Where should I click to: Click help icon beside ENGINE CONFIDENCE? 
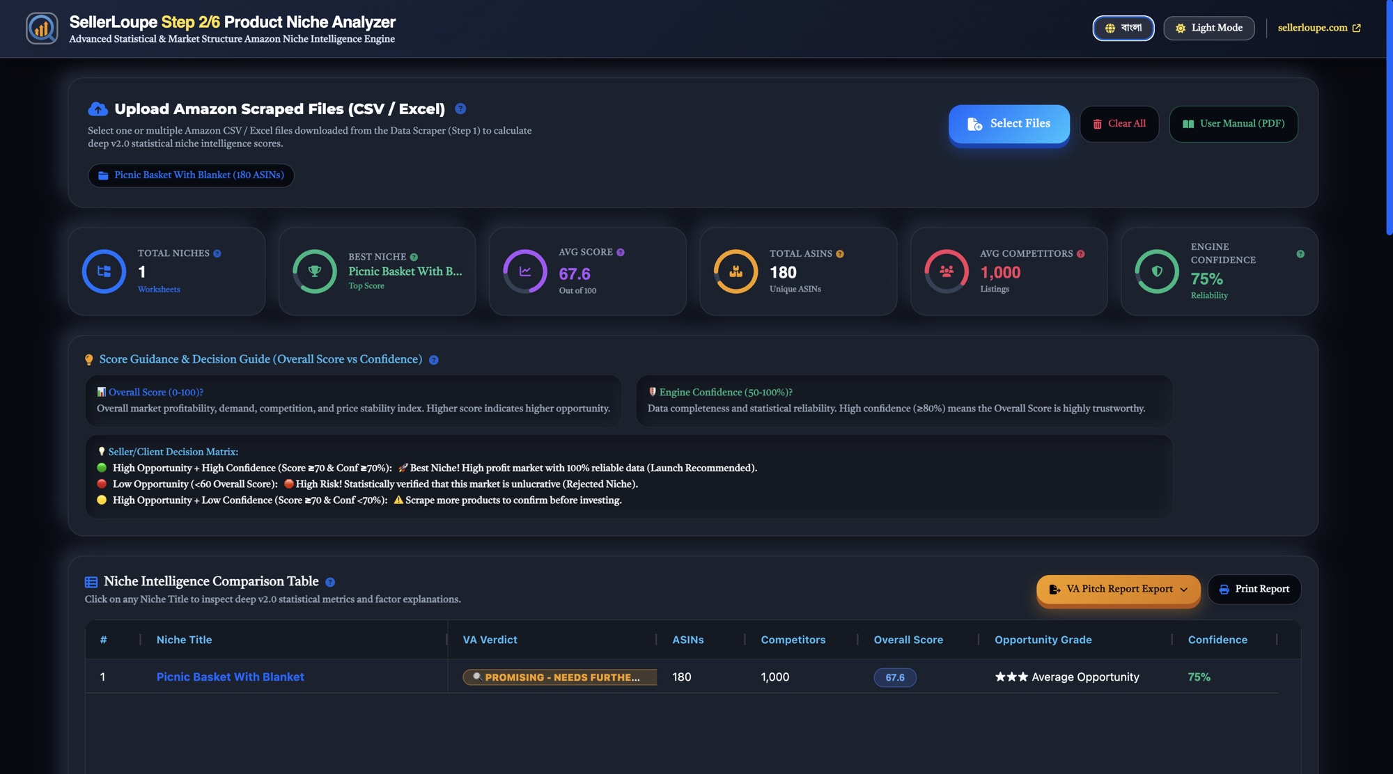pos(1300,254)
